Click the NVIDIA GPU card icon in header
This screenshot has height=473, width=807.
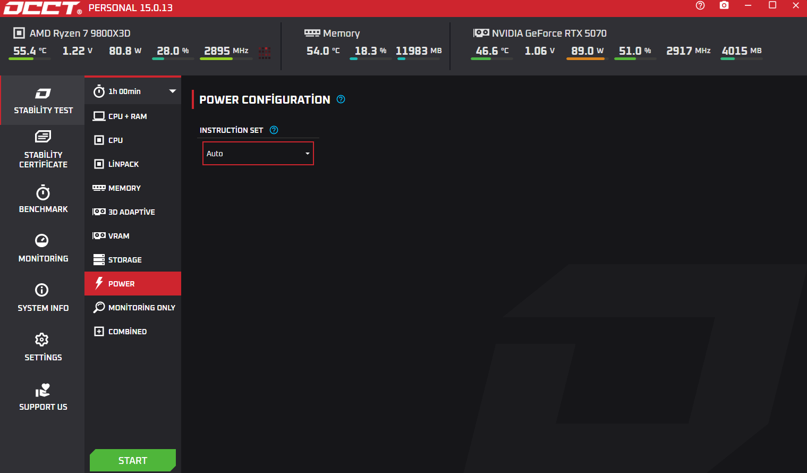tap(481, 33)
